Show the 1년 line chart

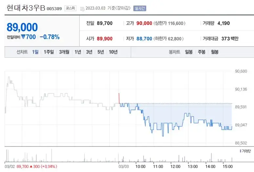coord(78,52)
